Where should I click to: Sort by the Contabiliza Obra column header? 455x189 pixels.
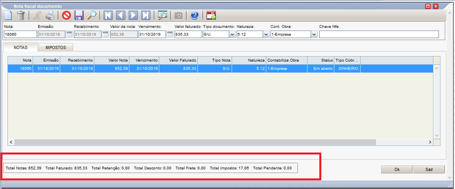coord(287,60)
